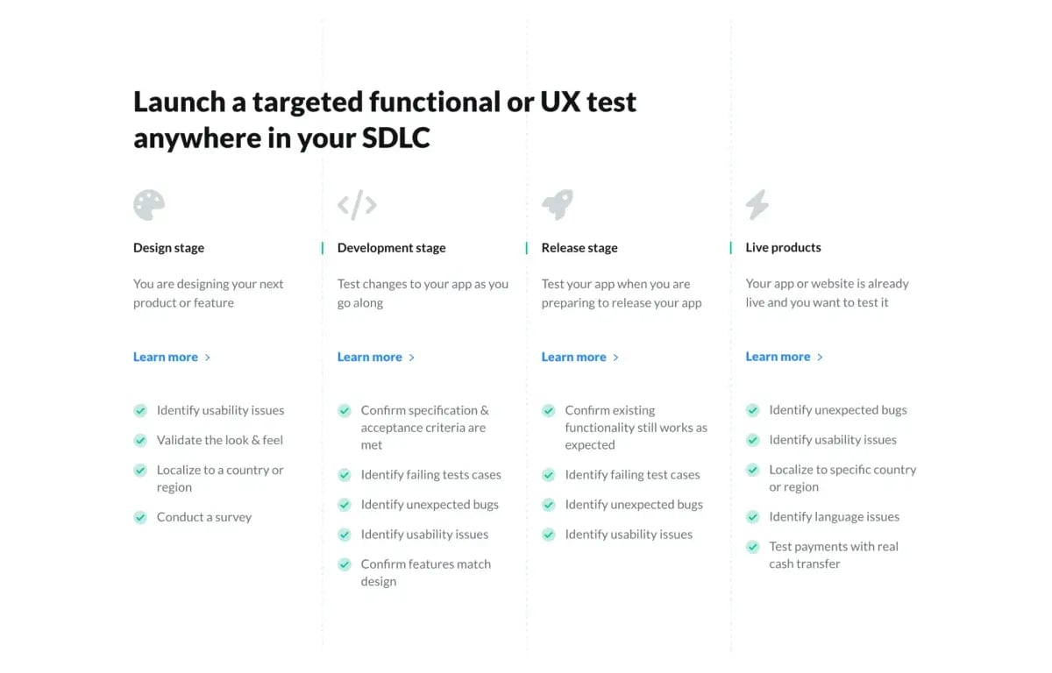The width and height of the screenshot is (1052, 673).
Task: Click the checkmark beside Confirm existing functionality
Action: [x=549, y=410]
